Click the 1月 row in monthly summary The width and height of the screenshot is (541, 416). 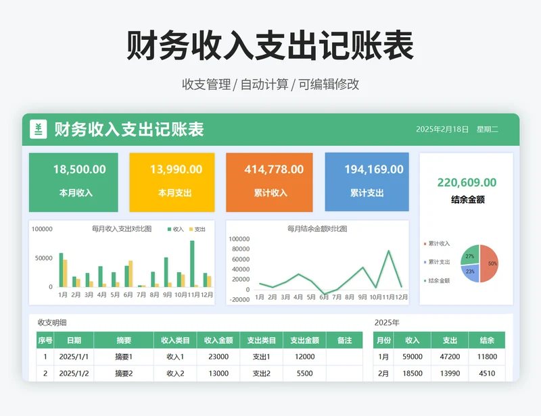[x=439, y=357]
